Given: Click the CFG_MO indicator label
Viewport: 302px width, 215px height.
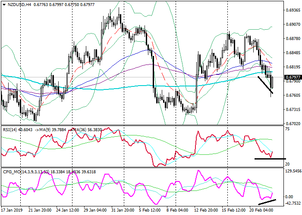Looking at the screenshot, I should [13, 171].
